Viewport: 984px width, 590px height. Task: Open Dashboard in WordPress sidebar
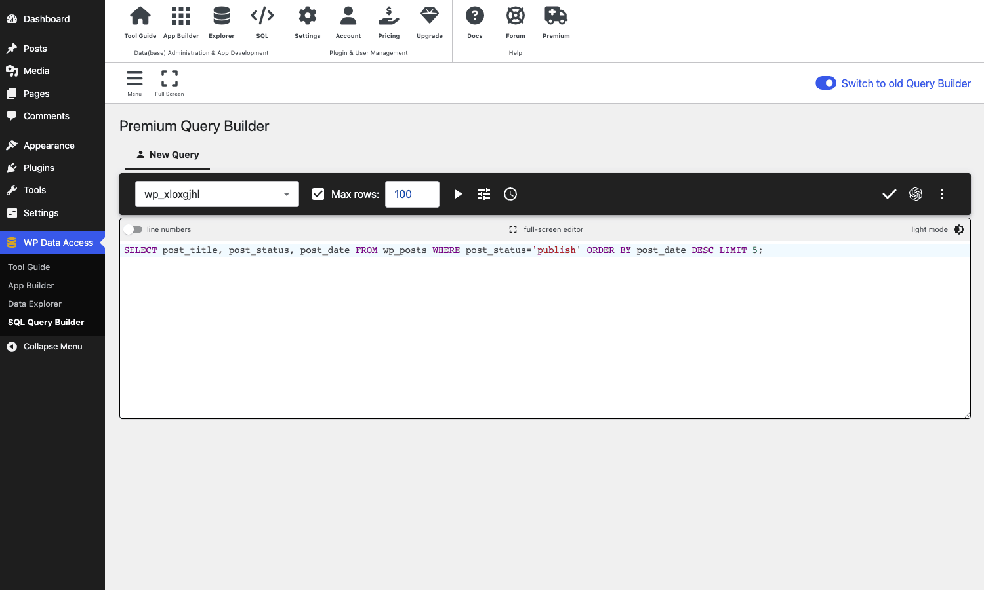point(52,19)
